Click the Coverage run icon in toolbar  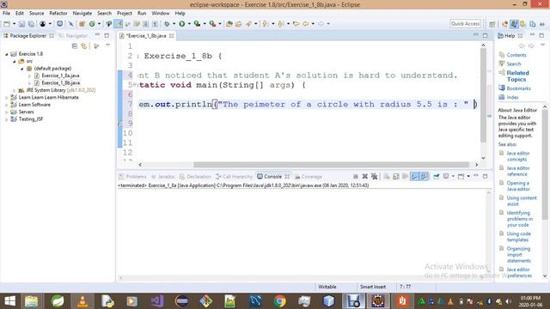tap(197, 24)
